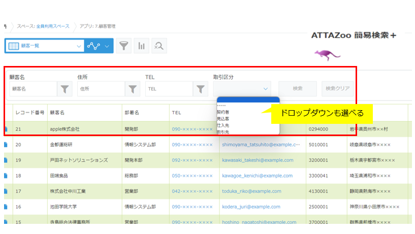
Task: Open record 16 detail icon
Action: click(x=6, y=207)
